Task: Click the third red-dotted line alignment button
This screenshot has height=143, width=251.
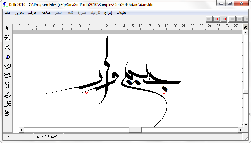Action: [224, 19]
